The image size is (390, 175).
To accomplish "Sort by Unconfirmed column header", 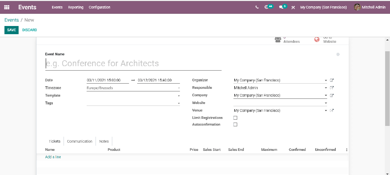I will tap(325, 150).
